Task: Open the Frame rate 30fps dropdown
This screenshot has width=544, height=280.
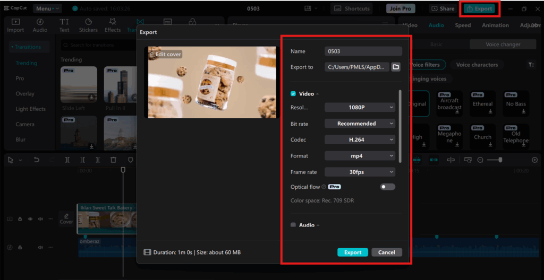Action: tap(360, 171)
